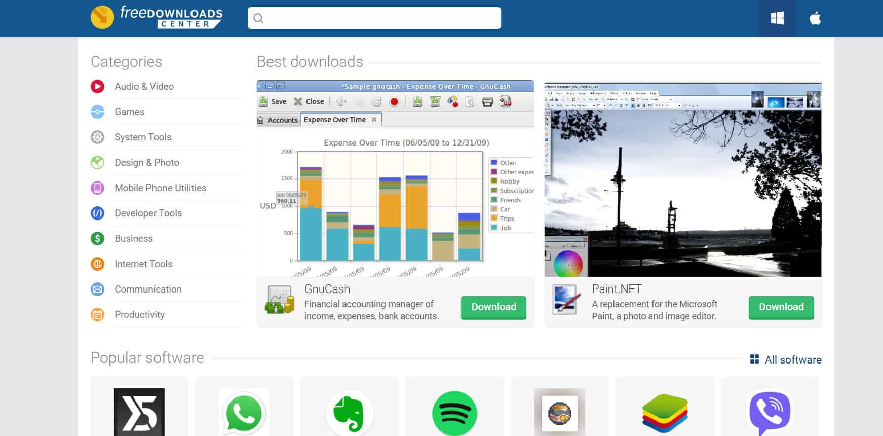The image size is (883, 436).
Task: Click the Games category icon
Action: (x=97, y=112)
